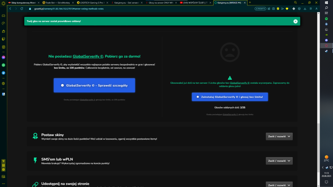333x187 pixels.
Task: Dismiss the green vote success notification
Action: point(295,21)
